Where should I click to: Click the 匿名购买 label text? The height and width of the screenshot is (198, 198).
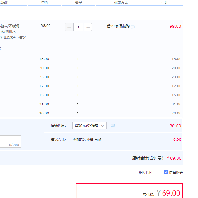(176, 172)
